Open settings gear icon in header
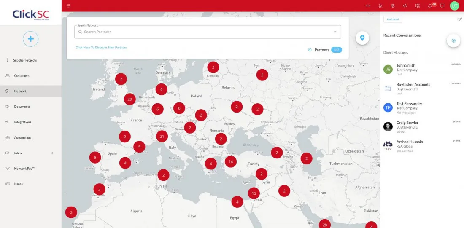The width and height of the screenshot is (464, 228). 392,6
